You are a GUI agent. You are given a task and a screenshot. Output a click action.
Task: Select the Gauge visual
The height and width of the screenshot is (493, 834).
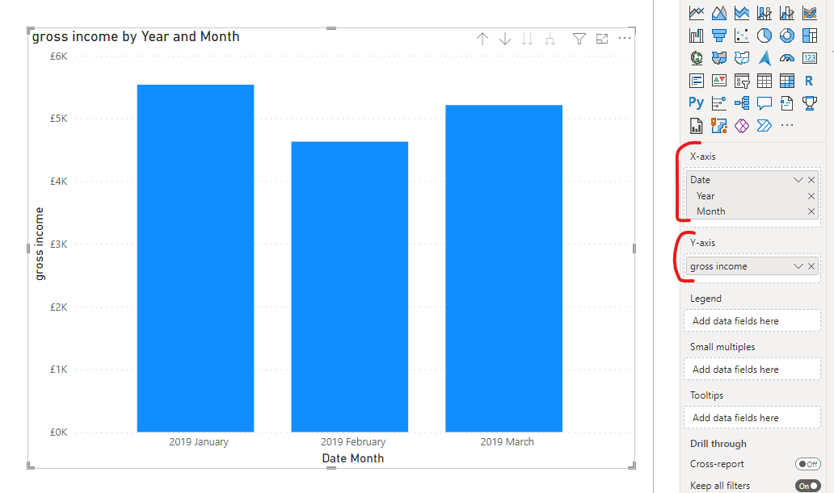pos(786,58)
